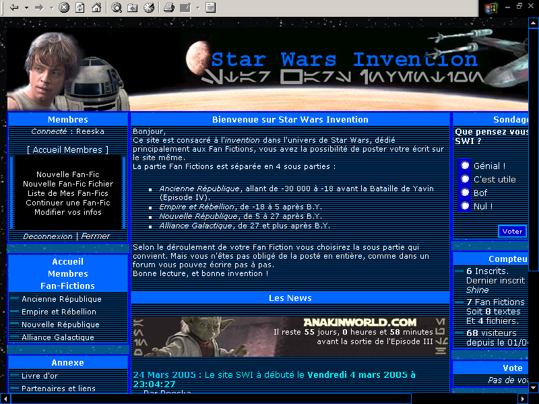Select the "Génial !" poll option
Image resolution: width=539 pixels, height=404 pixels.
465,165
